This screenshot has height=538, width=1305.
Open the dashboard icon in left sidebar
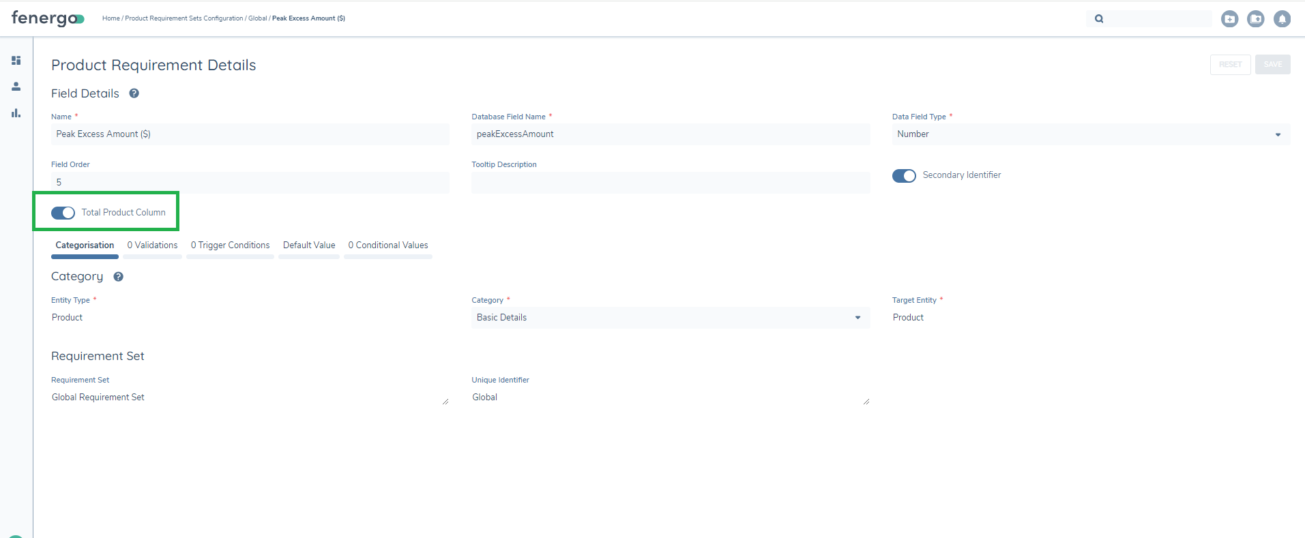tap(16, 61)
